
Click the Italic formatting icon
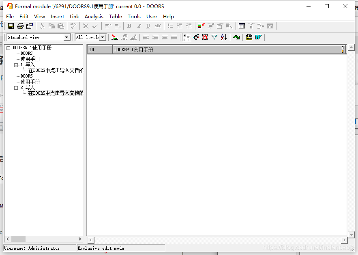click(139, 26)
